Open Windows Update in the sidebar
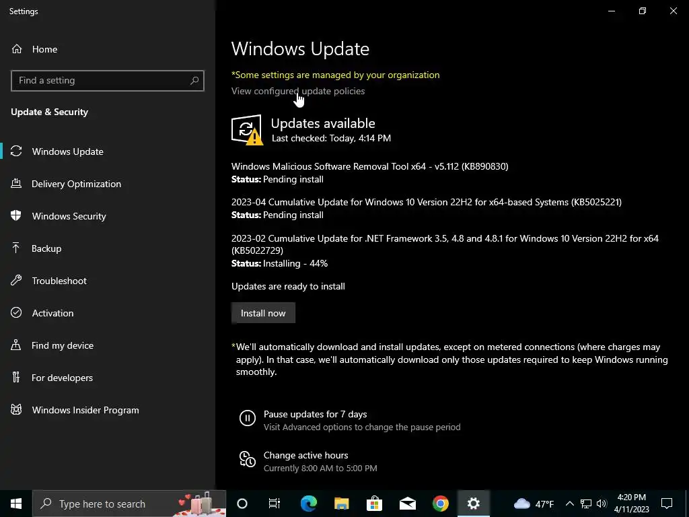Screen dimensions: 689x517 pyautogui.click(x=68, y=151)
